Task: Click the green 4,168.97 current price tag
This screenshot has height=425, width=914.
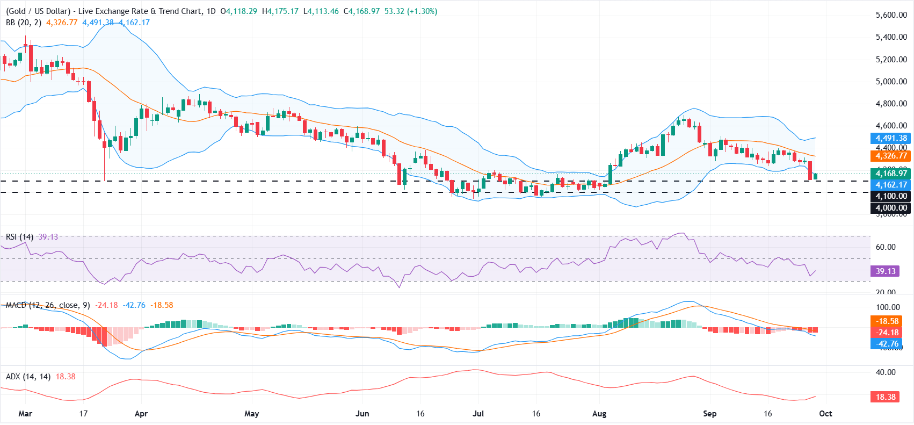Action: (891, 173)
